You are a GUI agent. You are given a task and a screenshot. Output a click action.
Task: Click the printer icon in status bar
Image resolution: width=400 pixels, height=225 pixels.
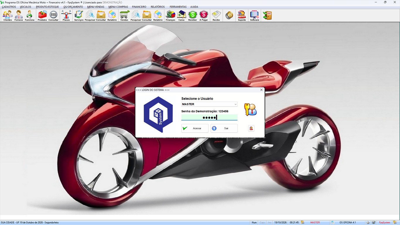point(367,223)
